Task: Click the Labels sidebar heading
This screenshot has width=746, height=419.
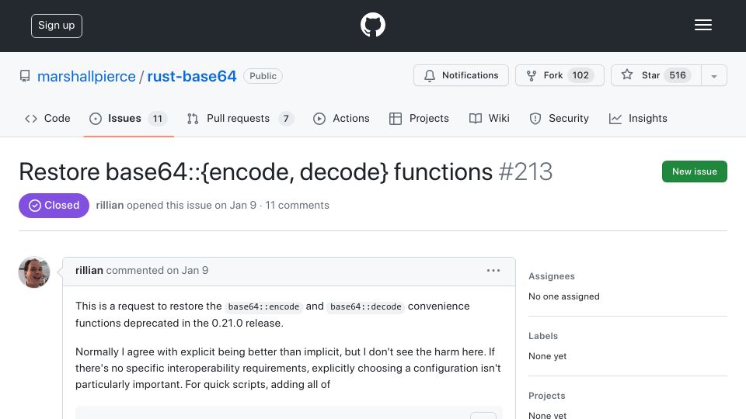Action: pos(543,336)
